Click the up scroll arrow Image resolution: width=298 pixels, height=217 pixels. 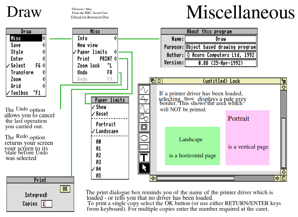(x=284, y=87)
